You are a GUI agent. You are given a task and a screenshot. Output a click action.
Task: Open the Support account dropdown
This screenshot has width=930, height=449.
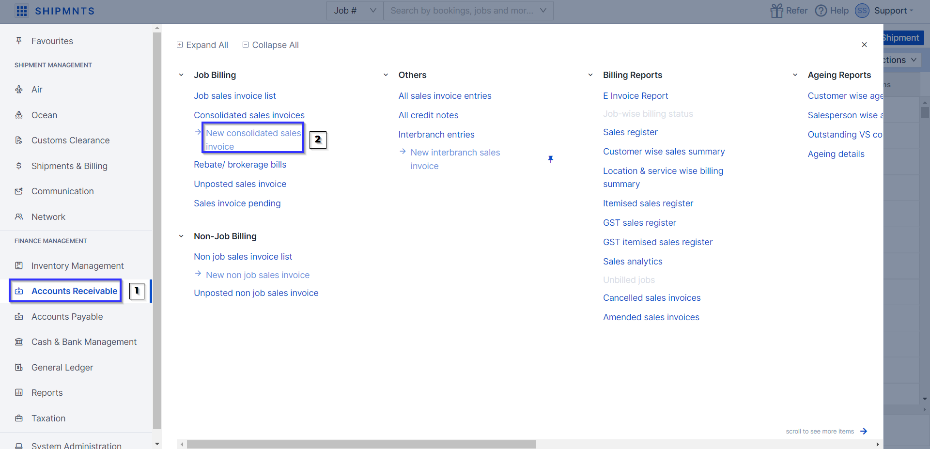point(894,11)
